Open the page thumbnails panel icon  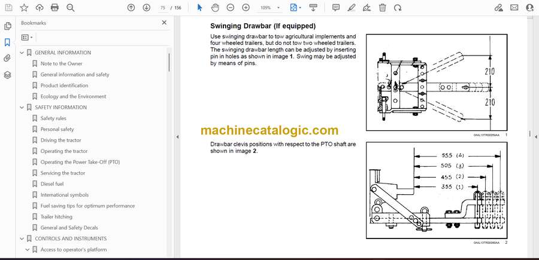pyautogui.click(x=7, y=26)
